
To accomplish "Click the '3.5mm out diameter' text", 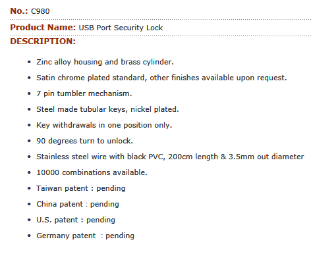I will tap(266, 157).
